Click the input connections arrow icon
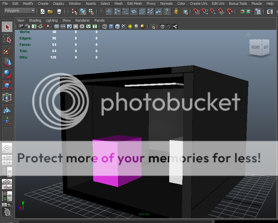The width and height of the screenshot is (278, 223). point(241,11)
